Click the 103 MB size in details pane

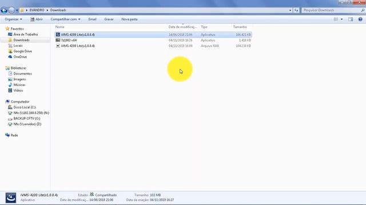tap(155, 195)
